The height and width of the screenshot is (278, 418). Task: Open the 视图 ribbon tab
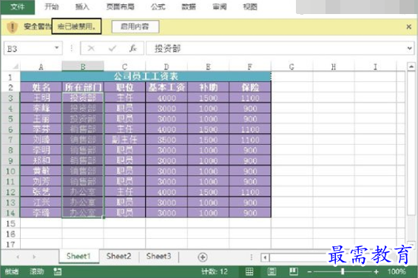250,7
